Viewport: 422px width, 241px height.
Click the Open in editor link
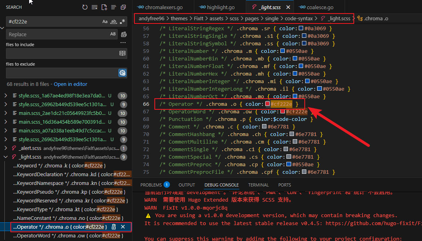71,84
